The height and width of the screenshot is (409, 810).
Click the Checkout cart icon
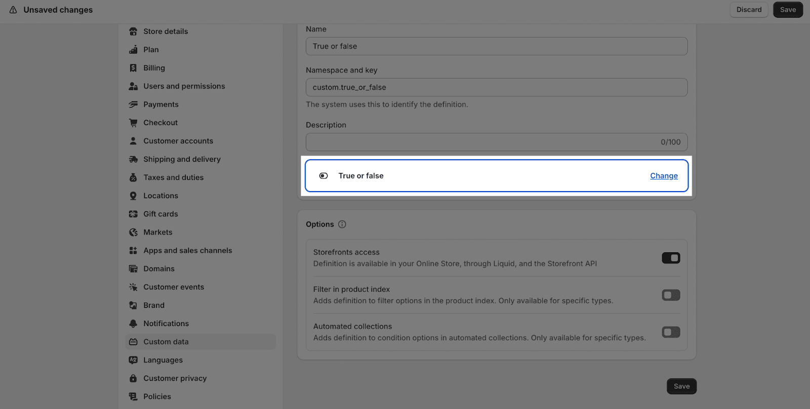point(133,122)
